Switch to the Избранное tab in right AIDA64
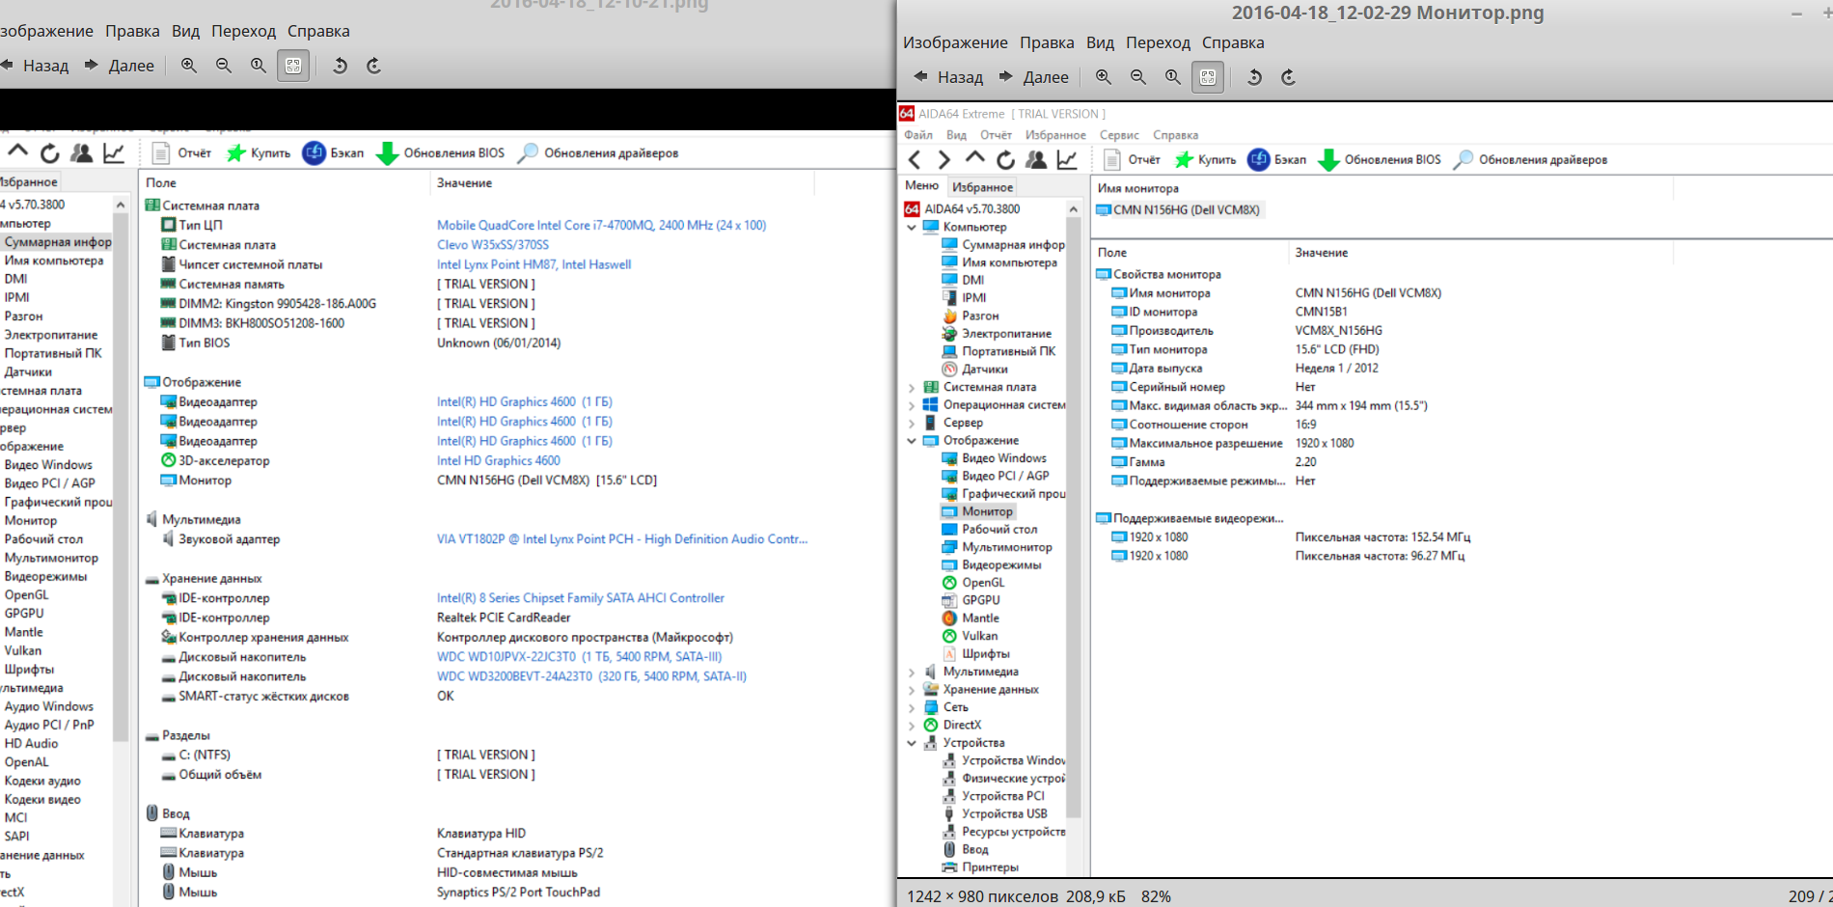The image size is (1833, 907). [982, 187]
